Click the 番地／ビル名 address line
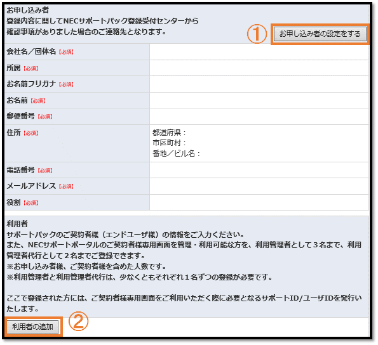The width and height of the screenshot is (378, 345). coord(176,153)
